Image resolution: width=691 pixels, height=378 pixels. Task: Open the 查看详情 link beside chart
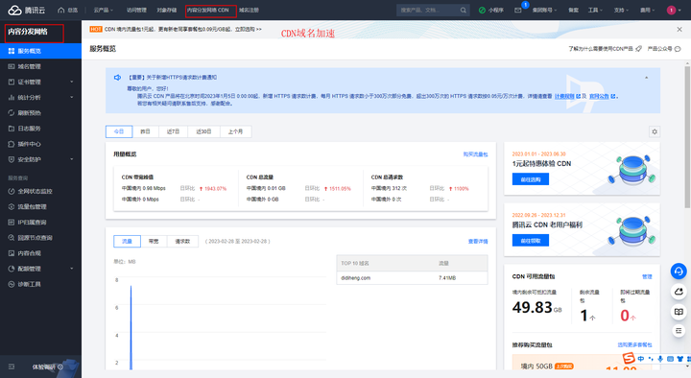pyautogui.click(x=478, y=242)
